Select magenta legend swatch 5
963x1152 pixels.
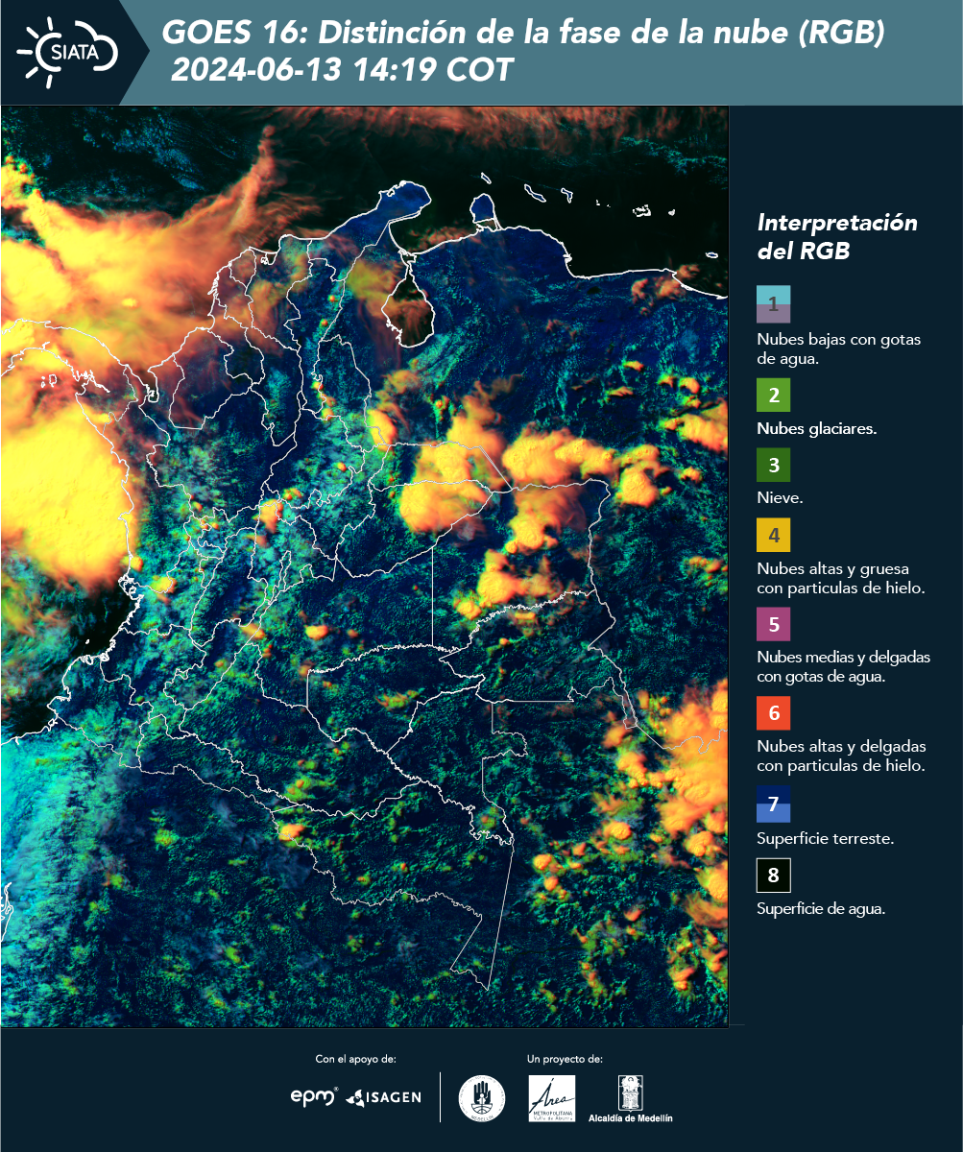(x=773, y=624)
